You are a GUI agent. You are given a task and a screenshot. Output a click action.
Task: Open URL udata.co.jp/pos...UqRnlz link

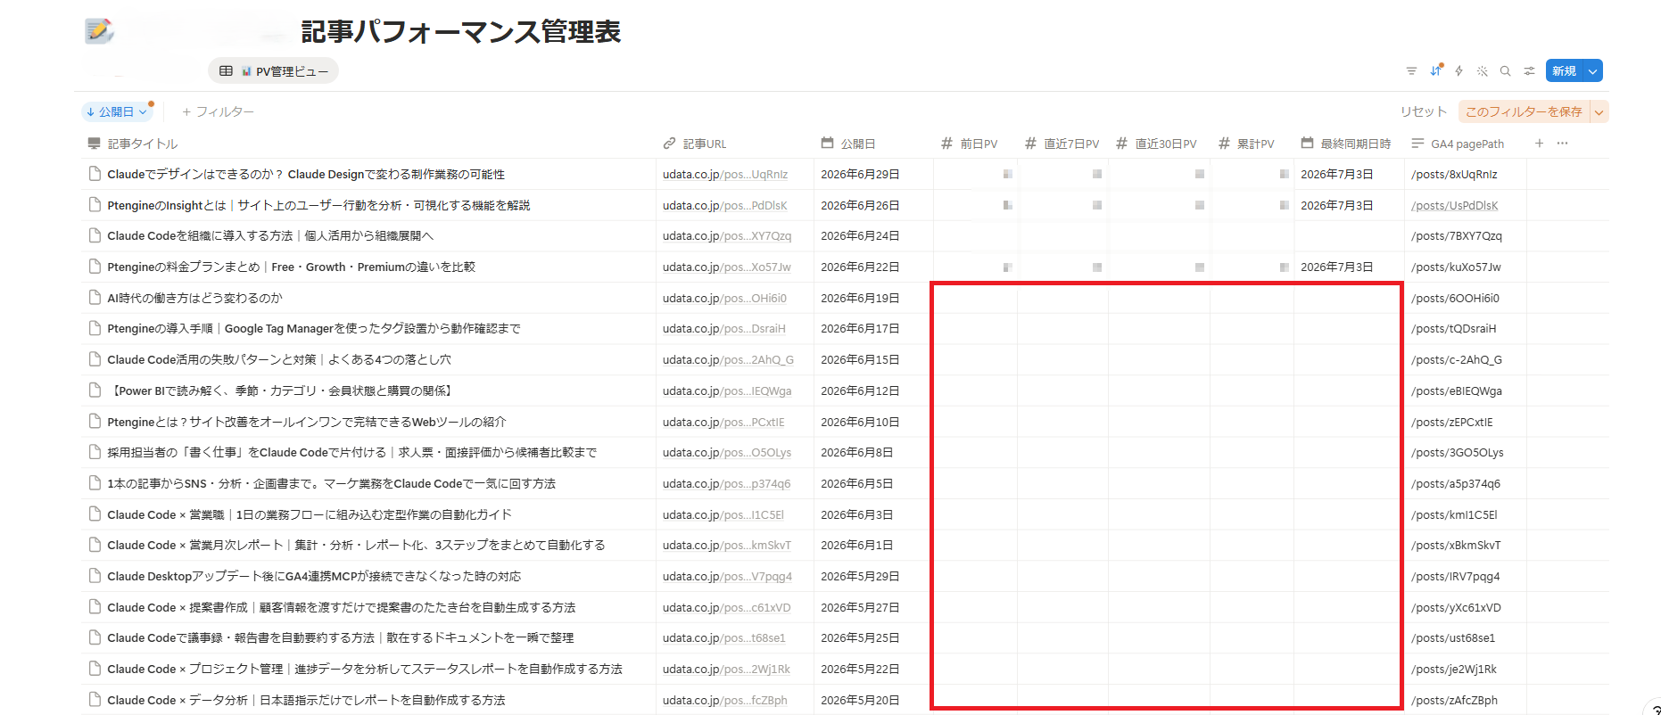point(725,174)
